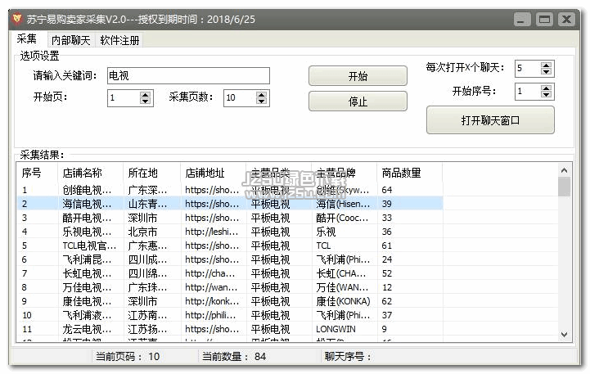The image size is (590, 374).
Task: Sort by the 所在地 column header
Action: click(152, 173)
